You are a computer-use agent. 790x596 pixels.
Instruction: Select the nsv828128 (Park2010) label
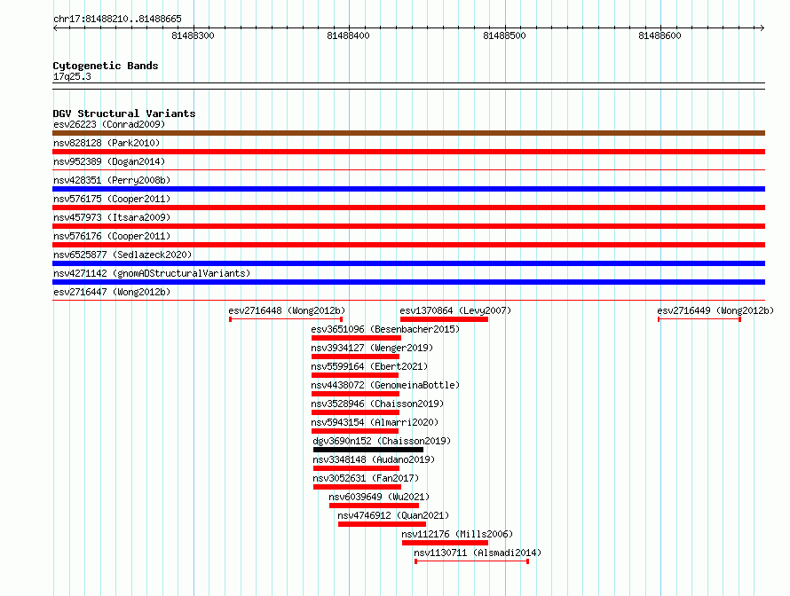click(x=107, y=143)
